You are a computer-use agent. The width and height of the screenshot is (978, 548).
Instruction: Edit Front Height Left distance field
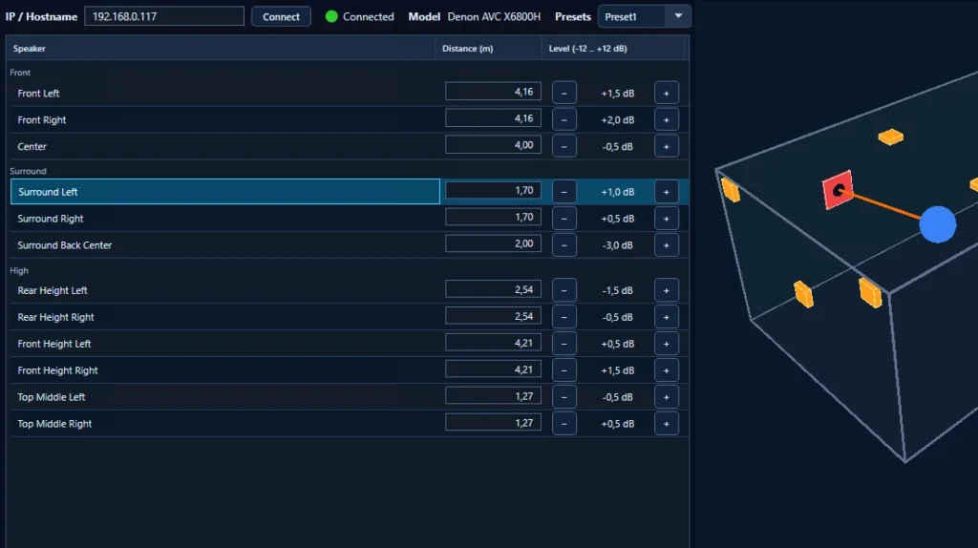[x=493, y=343]
